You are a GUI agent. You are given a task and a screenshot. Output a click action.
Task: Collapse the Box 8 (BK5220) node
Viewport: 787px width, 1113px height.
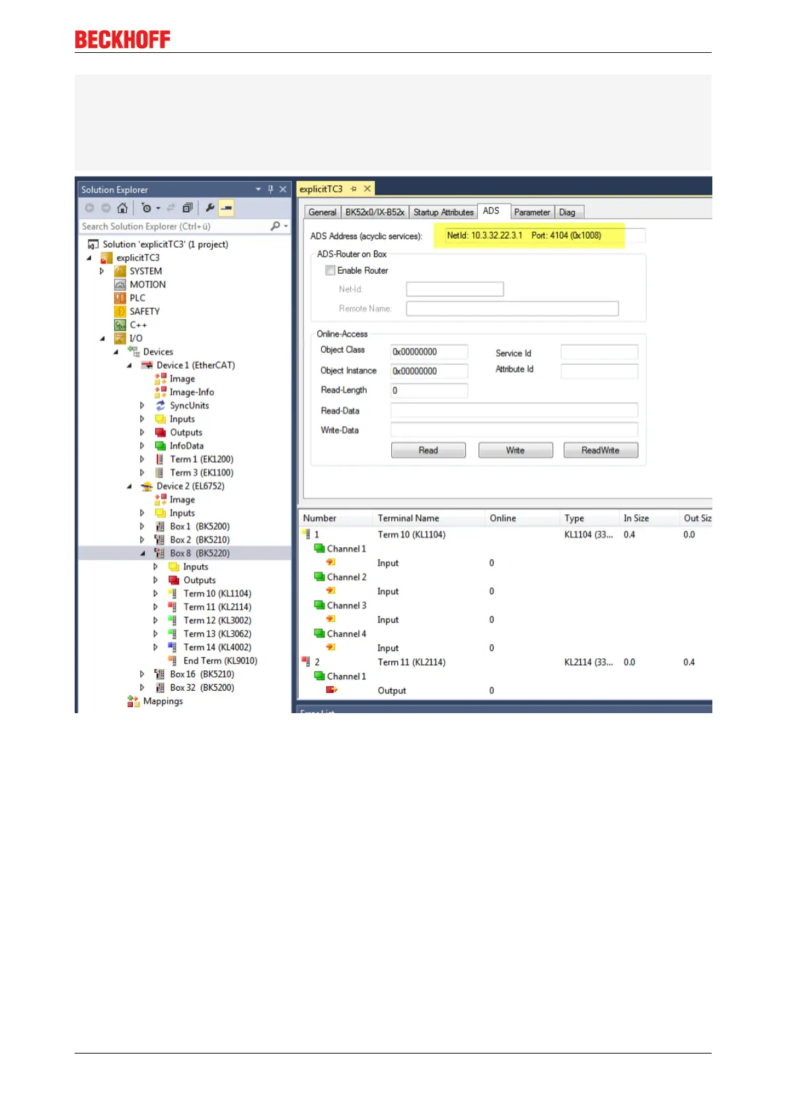(143, 553)
